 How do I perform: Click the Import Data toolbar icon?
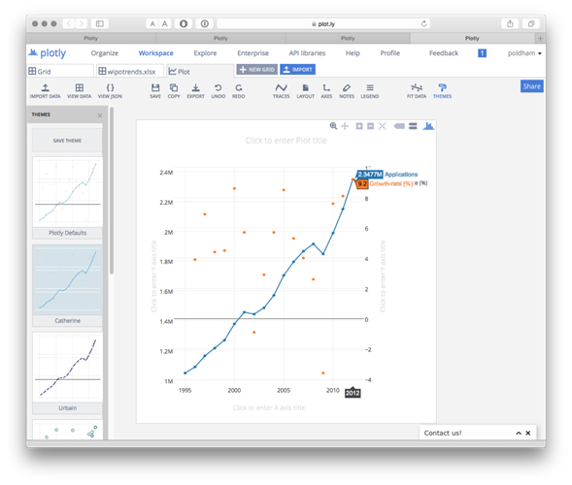point(46,91)
